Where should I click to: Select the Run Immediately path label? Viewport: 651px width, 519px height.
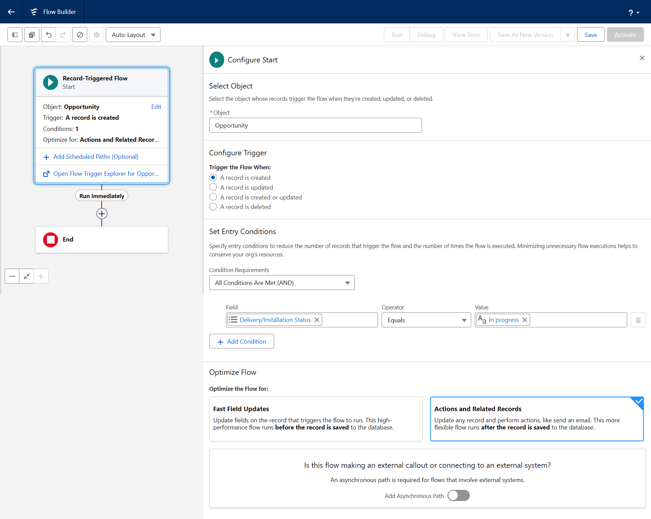[x=102, y=196]
